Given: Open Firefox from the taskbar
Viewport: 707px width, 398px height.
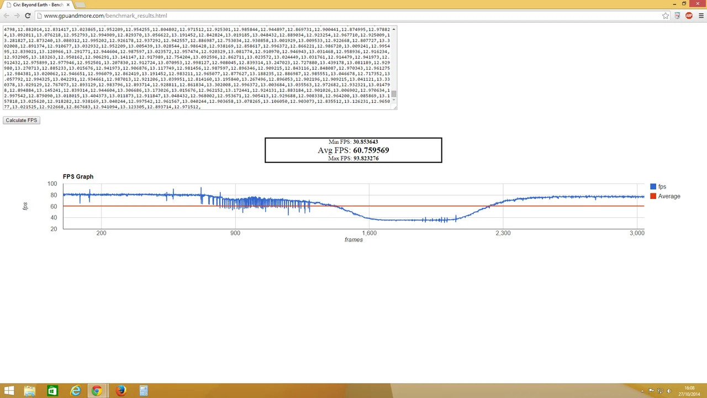Looking at the screenshot, I should (x=121, y=391).
